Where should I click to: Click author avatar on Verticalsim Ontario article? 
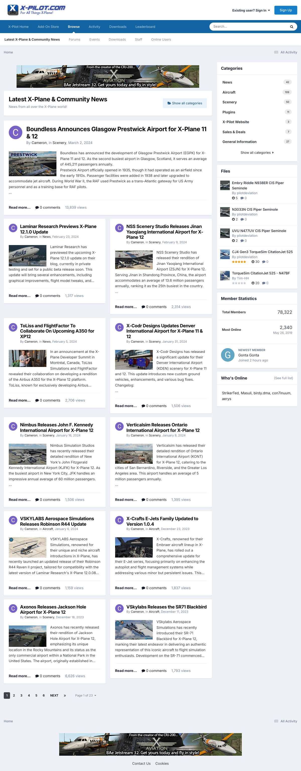119,426
